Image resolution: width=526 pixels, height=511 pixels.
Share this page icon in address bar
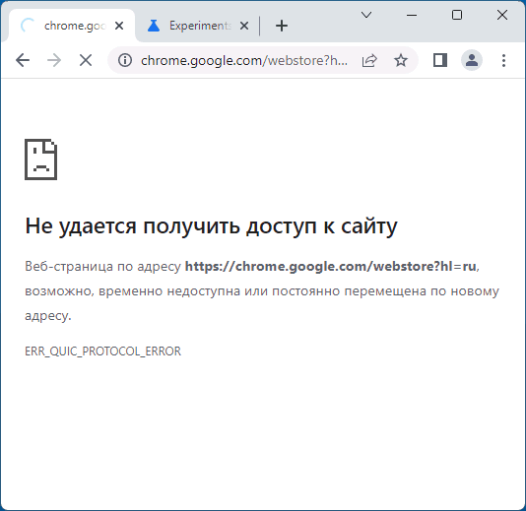[x=369, y=61]
